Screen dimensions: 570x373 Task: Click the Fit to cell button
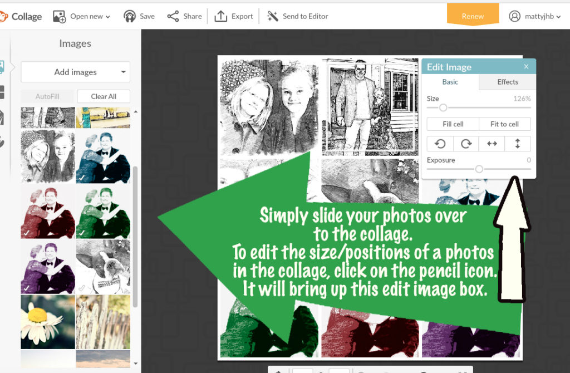point(504,124)
